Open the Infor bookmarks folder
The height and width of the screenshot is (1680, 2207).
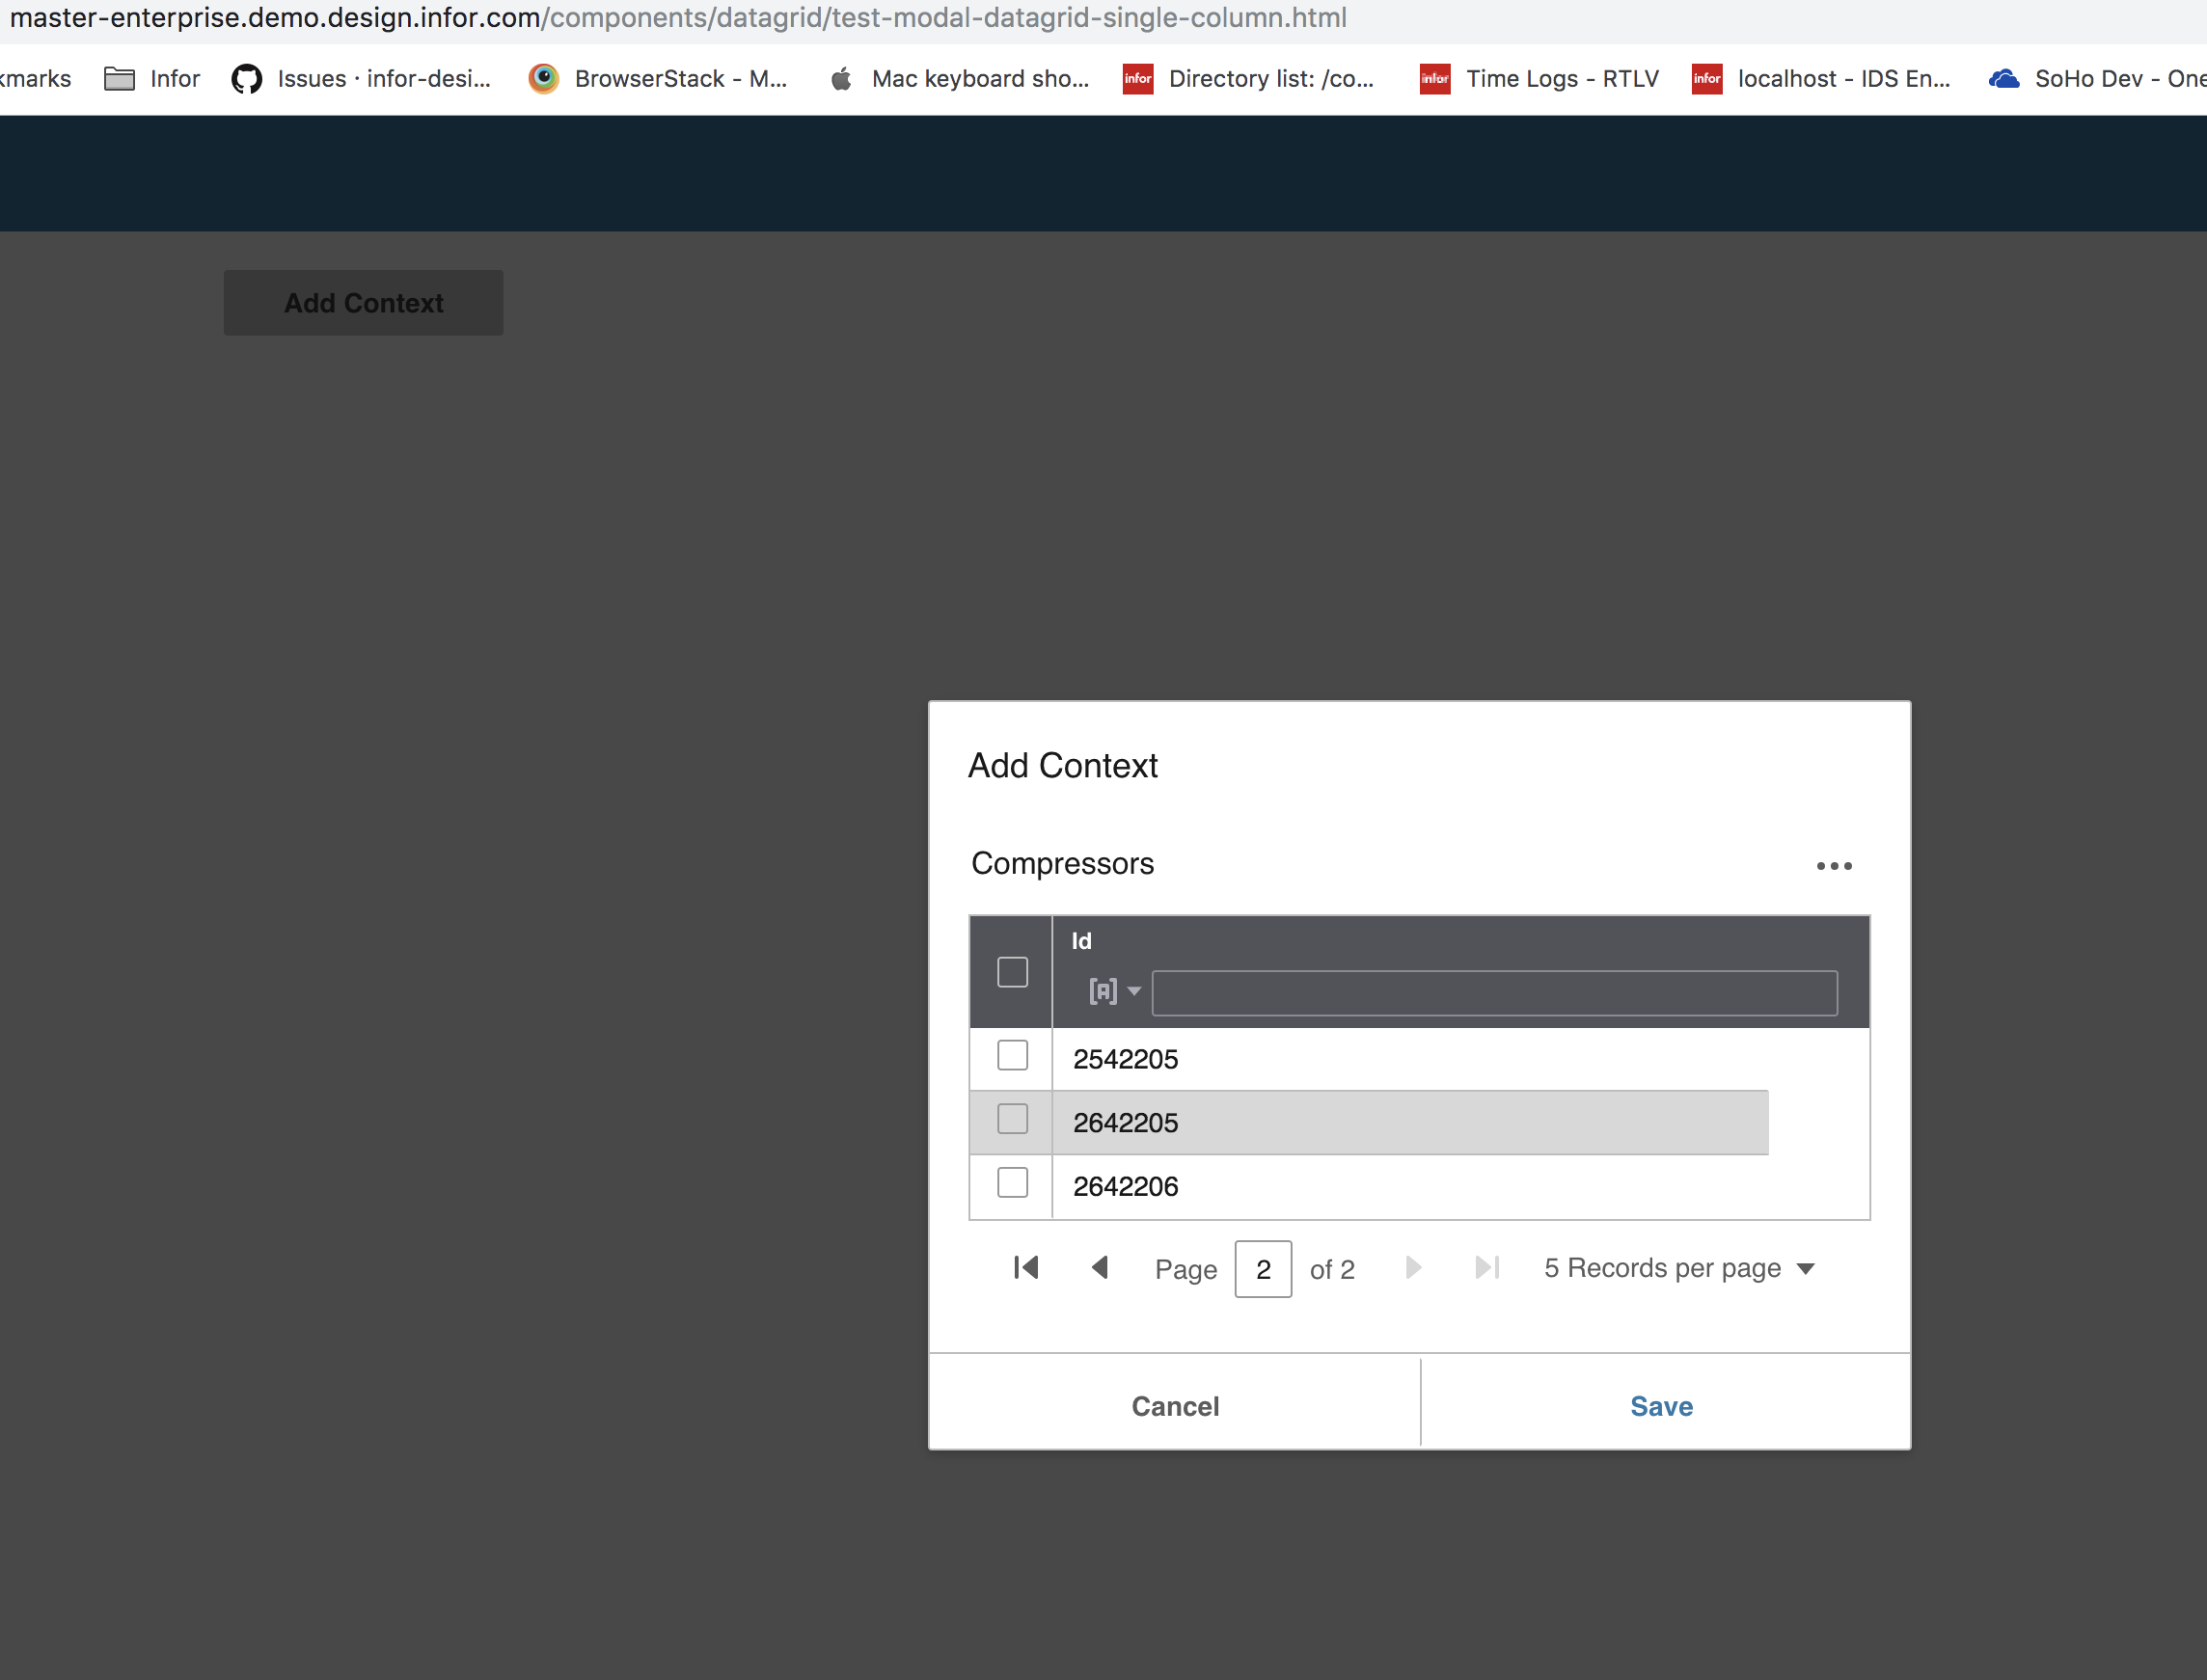pos(152,78)
